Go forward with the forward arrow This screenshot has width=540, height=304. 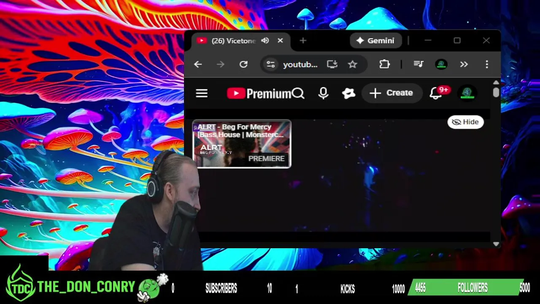[221, 64]
